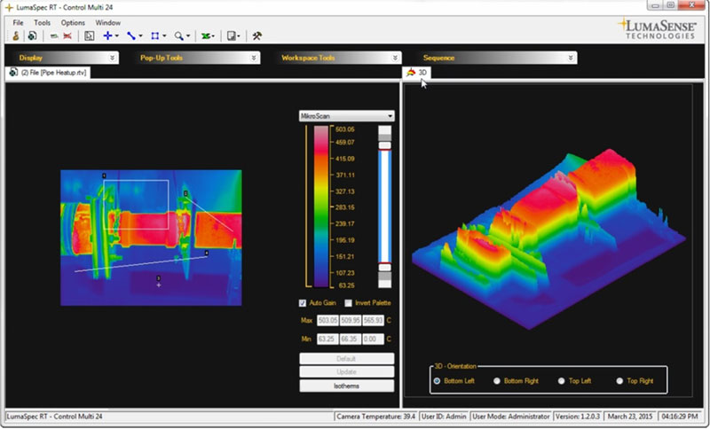Click the user login icon in toolbar
This screenshot has height=429, width=710.
click(15, 35)
